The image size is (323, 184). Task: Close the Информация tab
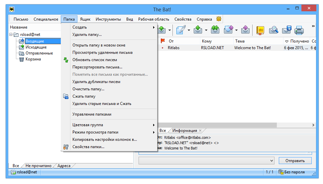click(x=200, y=131)
